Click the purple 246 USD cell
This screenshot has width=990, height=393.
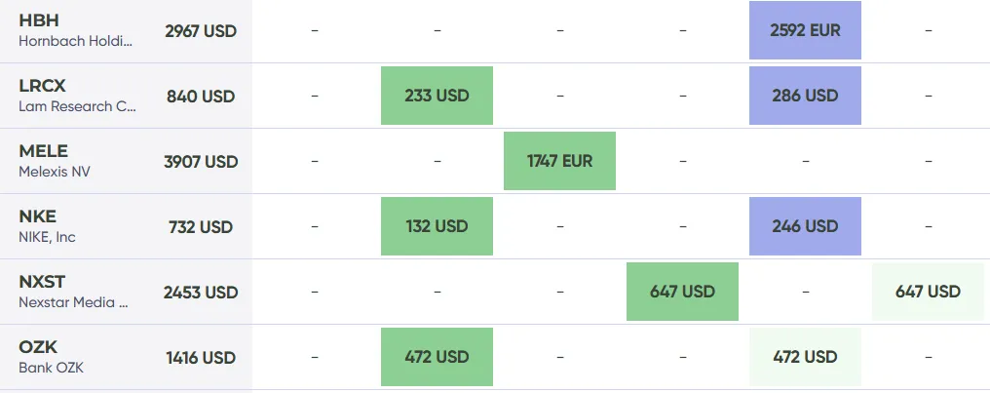(805, 226)
